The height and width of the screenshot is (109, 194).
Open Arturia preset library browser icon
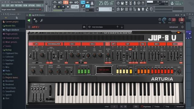click(x=84, y=27)
